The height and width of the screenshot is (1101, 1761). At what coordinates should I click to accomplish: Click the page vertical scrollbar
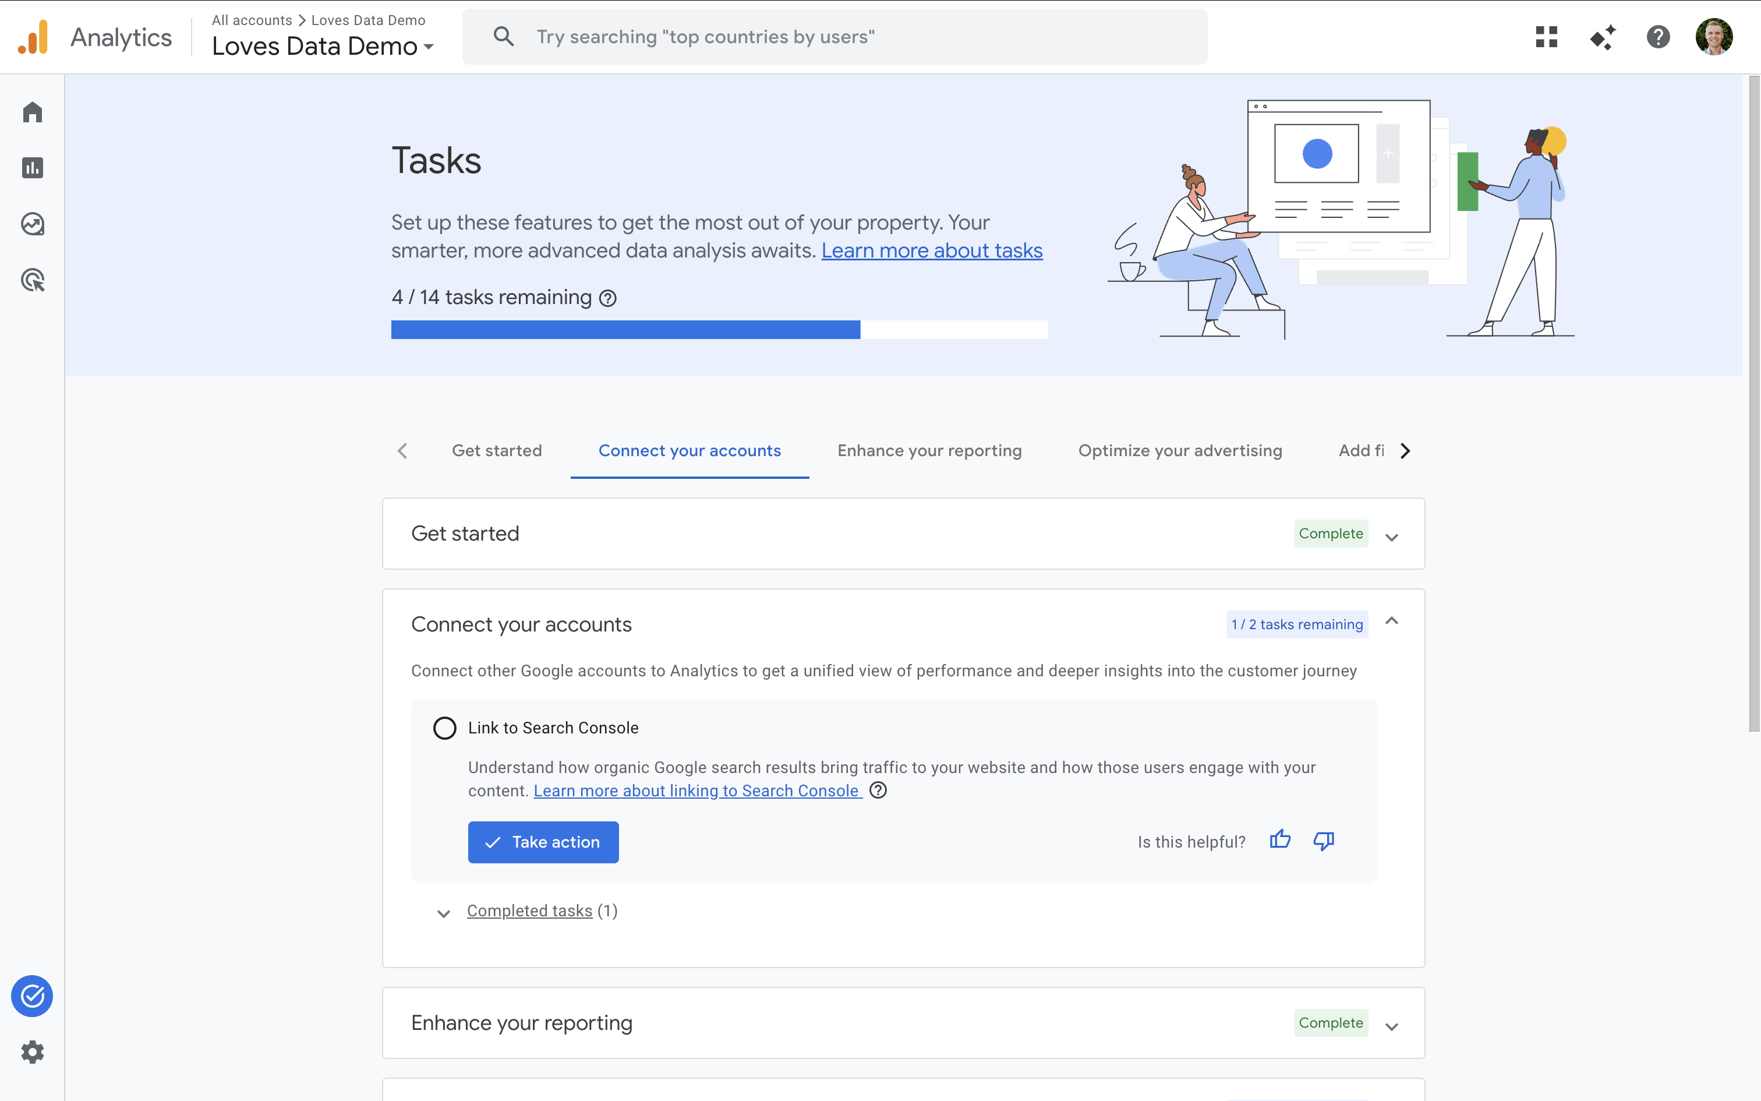pos(1754,404)
